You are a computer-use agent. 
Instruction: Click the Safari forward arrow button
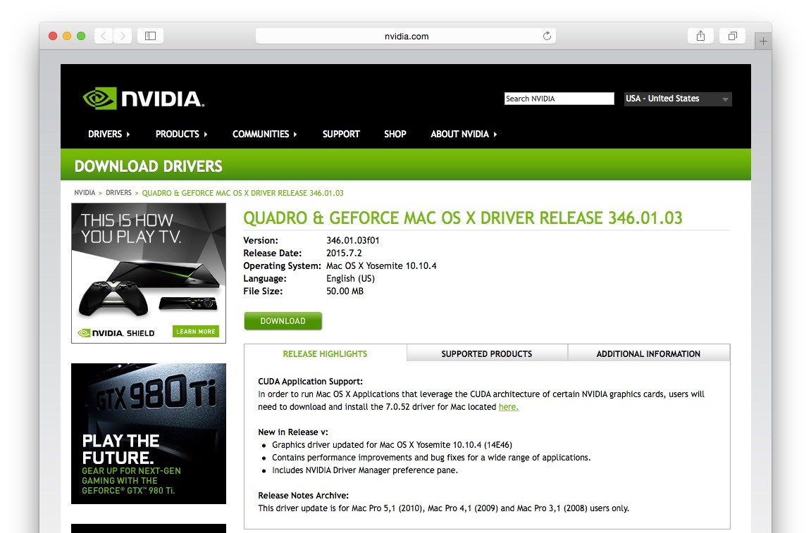click(123, 36)
